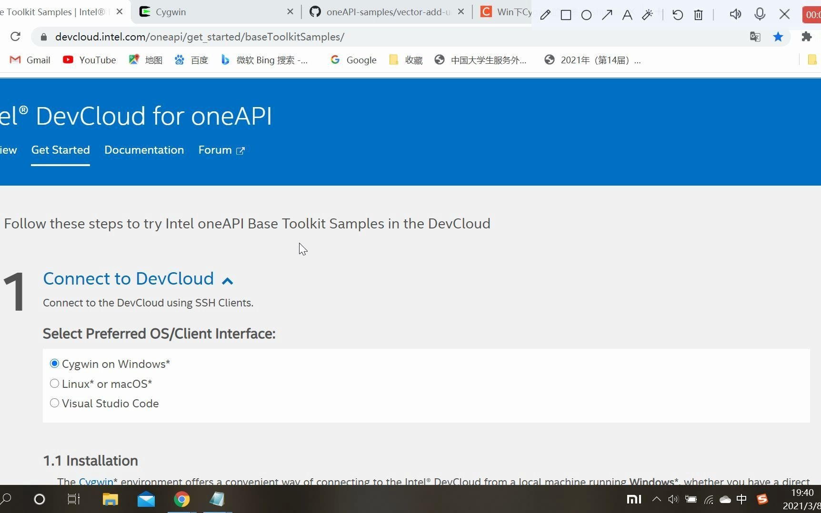
Task: Close the annotation toolbar with X
Action: coord(784,14)
